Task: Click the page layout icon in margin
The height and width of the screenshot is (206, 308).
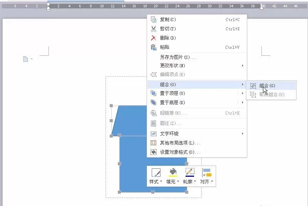Action: pos(25,59)
